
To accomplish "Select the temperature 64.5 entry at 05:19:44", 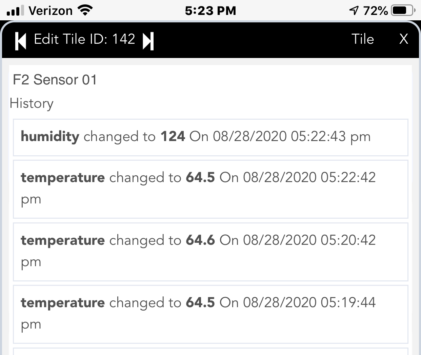I will [x=210, y=314].
